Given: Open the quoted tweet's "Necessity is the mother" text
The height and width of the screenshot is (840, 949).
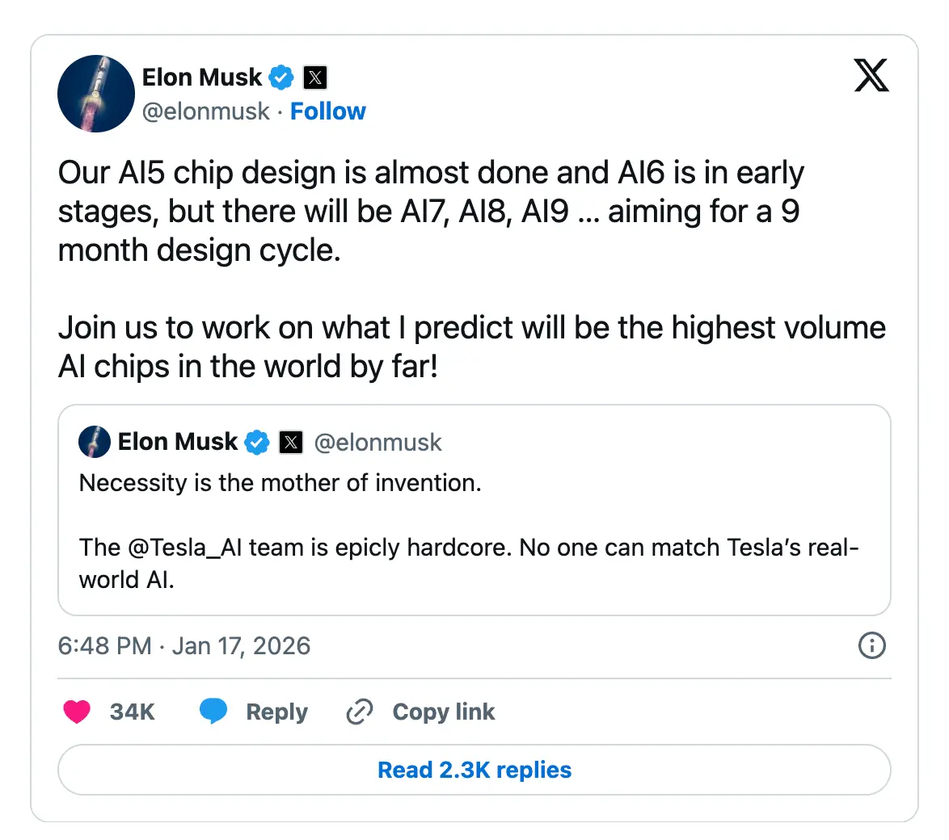Looking at the screenshot, I should (280, 482).
